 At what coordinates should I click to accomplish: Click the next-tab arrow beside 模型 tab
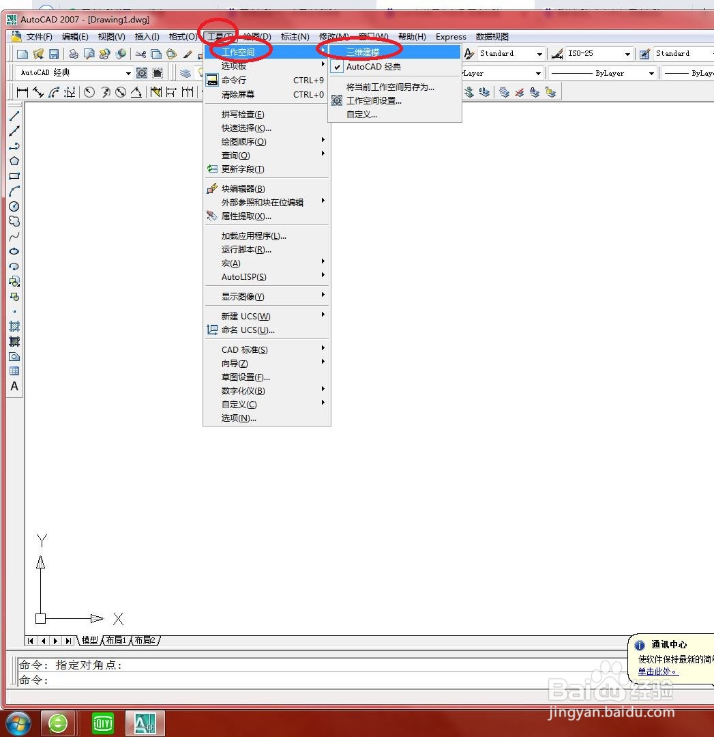point(56,641)
